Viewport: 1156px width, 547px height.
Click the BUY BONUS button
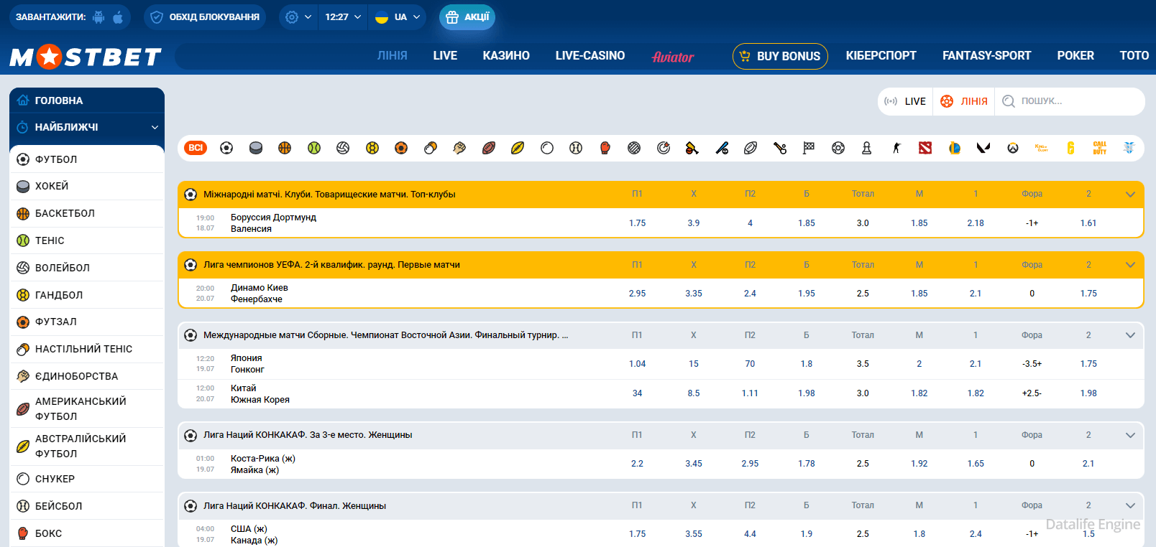[x=780, y=56]
